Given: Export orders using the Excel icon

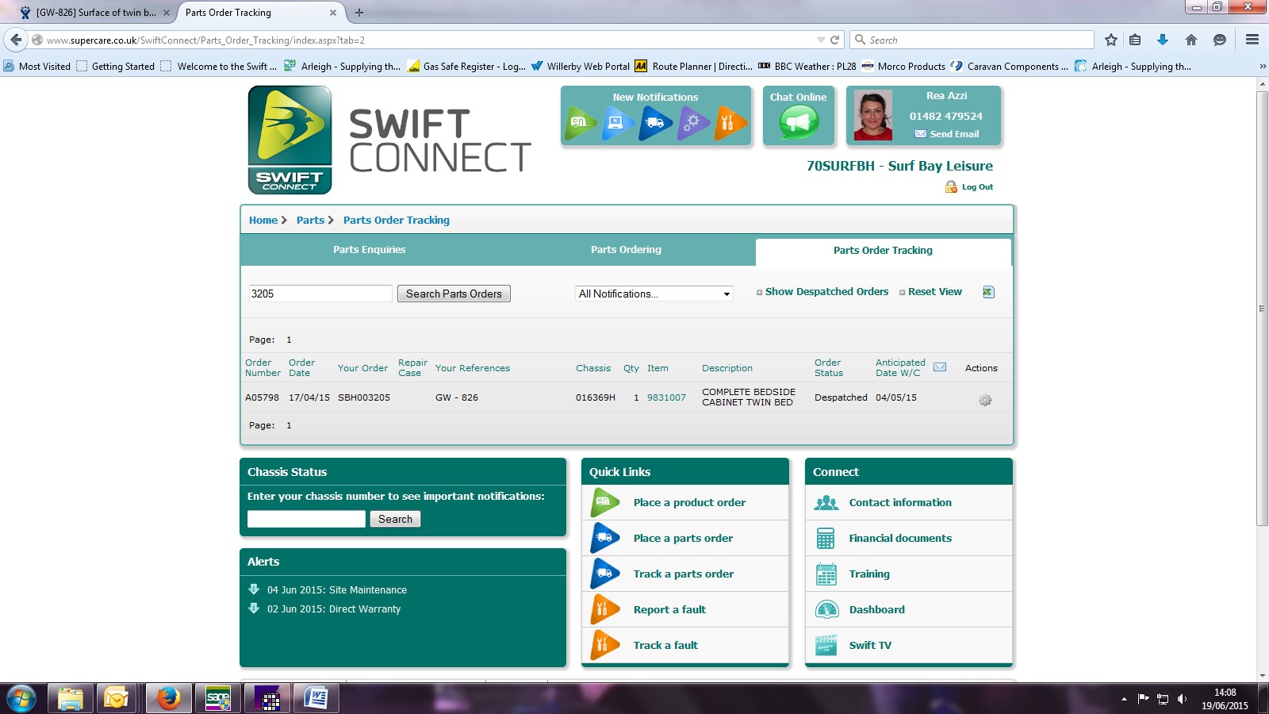Looking at the screenshot, I should (x=988, y=292).
